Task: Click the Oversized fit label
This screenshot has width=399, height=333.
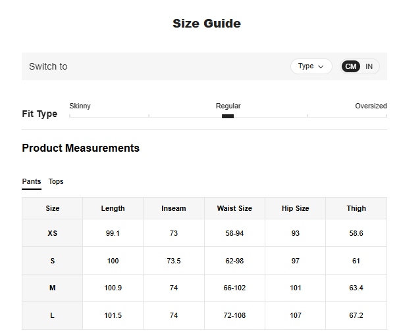Action: (371, 106)
